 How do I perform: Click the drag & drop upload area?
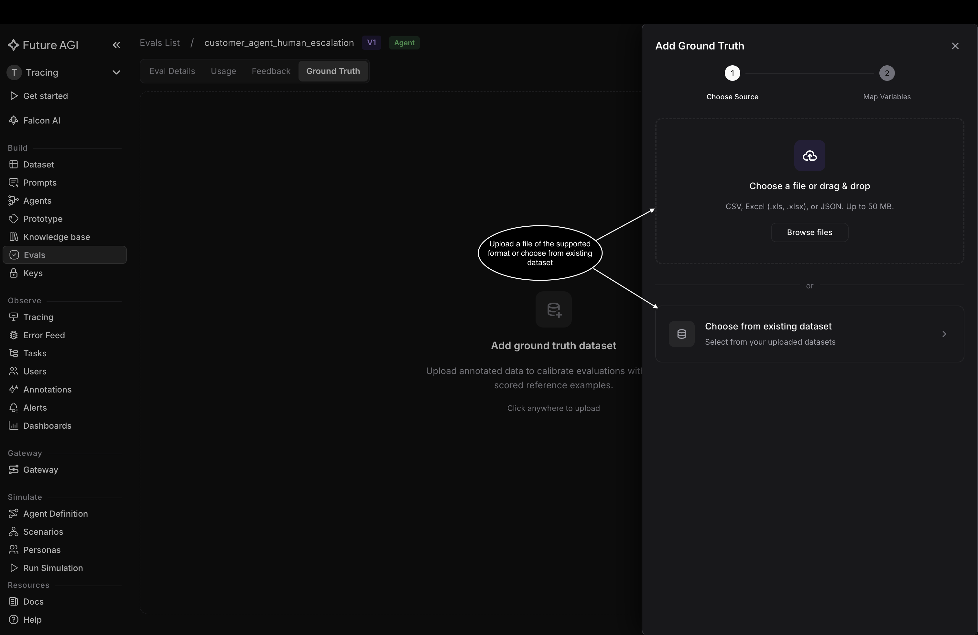click(810, 191)
